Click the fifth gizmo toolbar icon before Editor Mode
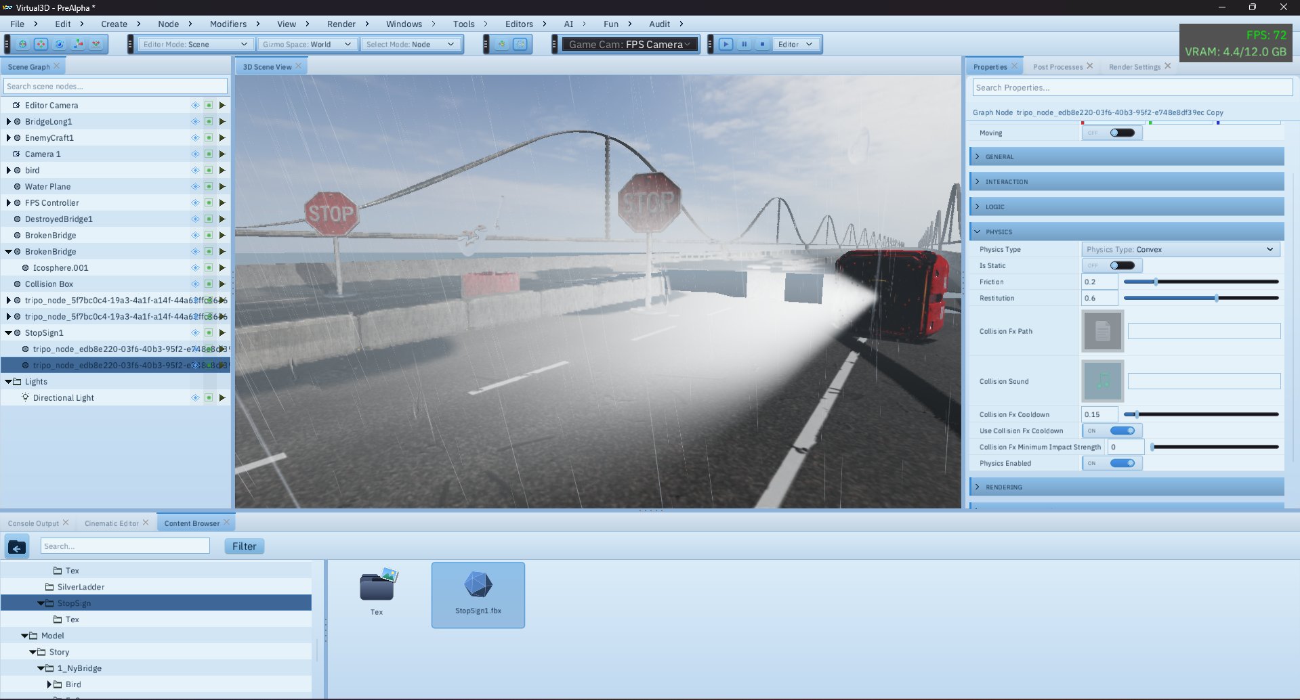The height and width of the screenshot is (700, 1300). pyautogui.click(x=96, y=44)
